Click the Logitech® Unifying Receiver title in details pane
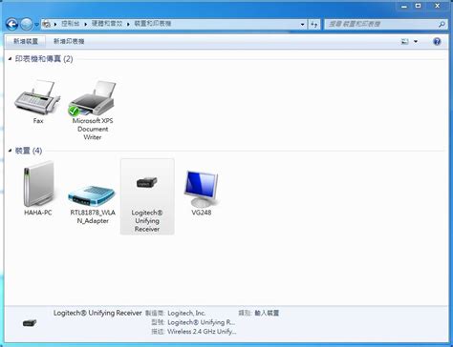Viewport: 453px width, 347px height. pos(97,313)
